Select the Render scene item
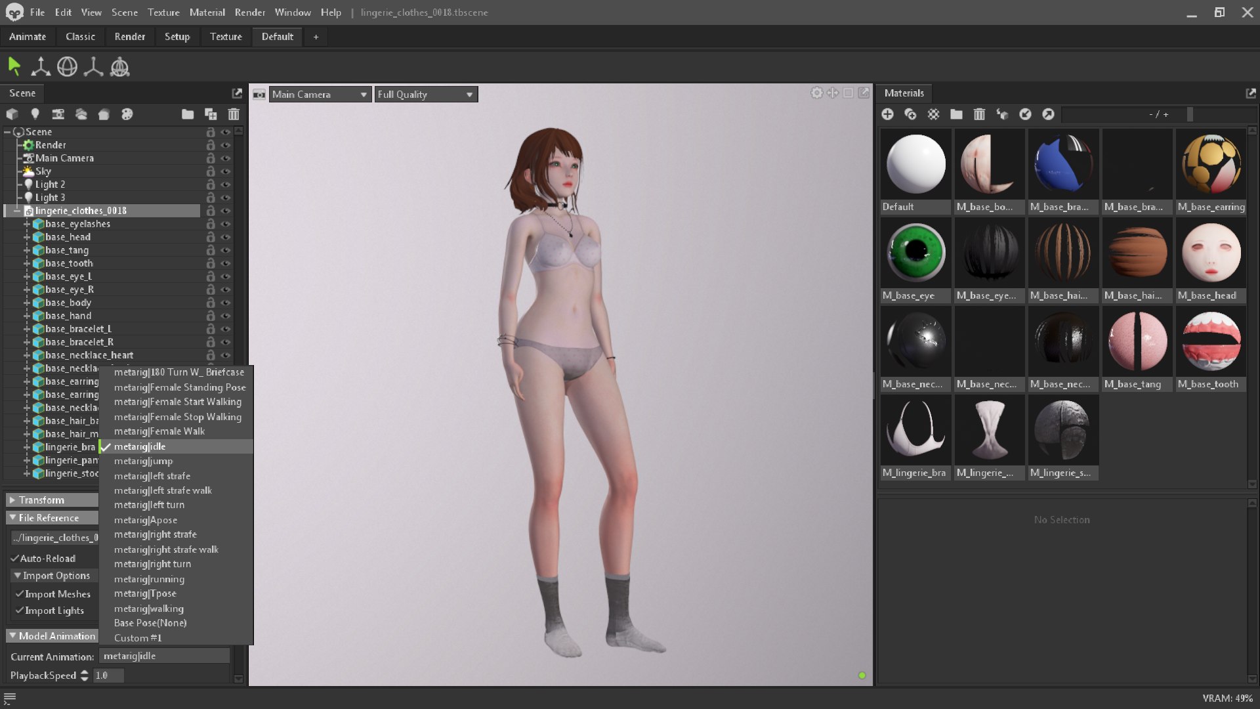The image size is (1260, 709). (51, 145)
